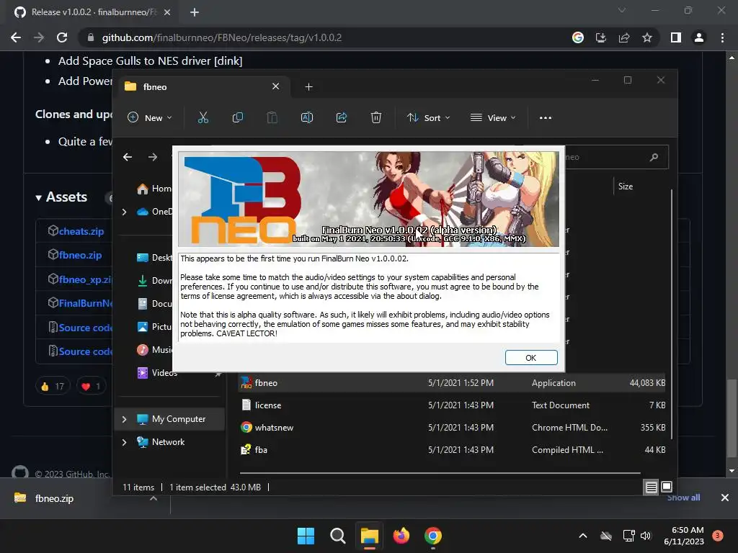Image resolution: width=738 pixels, height=553 pixels.
Task: Click the Share icon in File Explorer toolbar
Action: [x=341, y=117]
